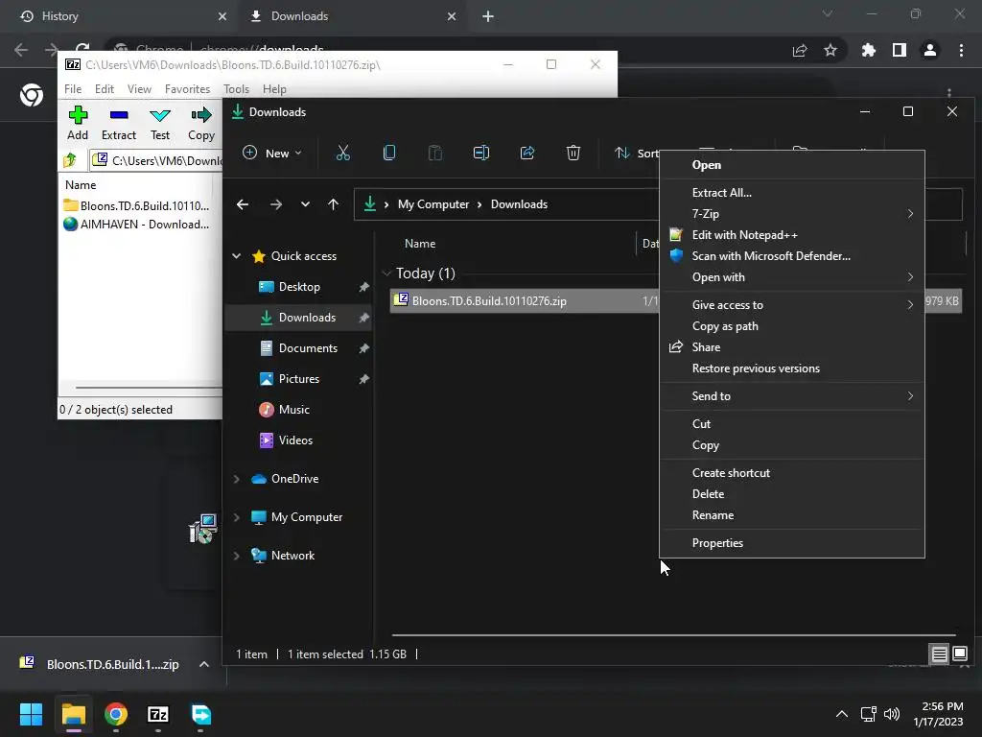Click the Share icon in Explorer toolbar

527,153
